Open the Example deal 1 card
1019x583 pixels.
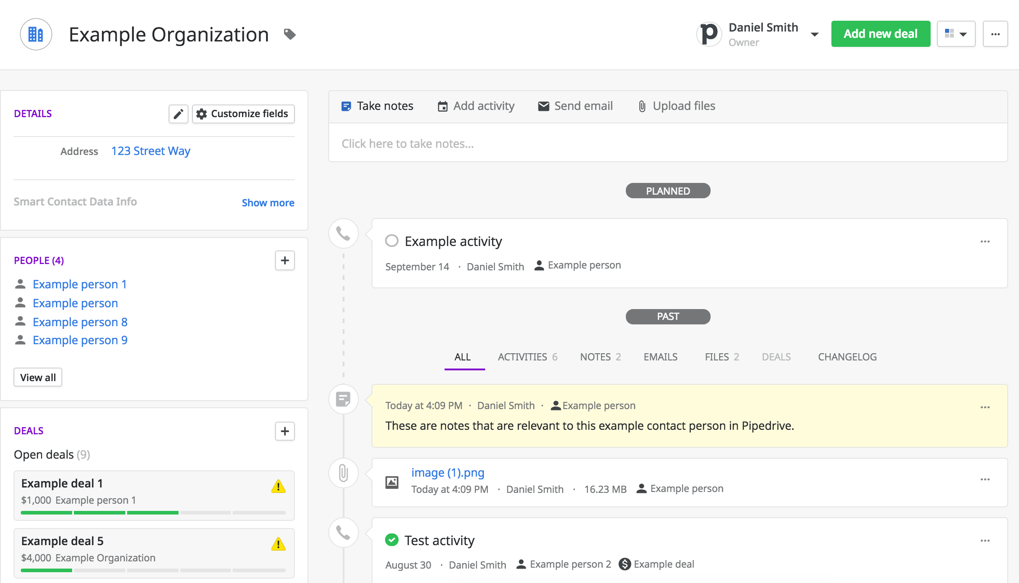pyautogui.click(x=154, y=495)
